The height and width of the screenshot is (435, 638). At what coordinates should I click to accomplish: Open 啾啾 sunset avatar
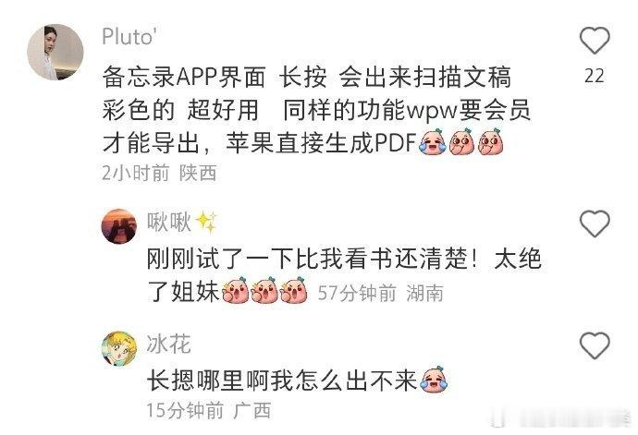(x=118, y=226)
